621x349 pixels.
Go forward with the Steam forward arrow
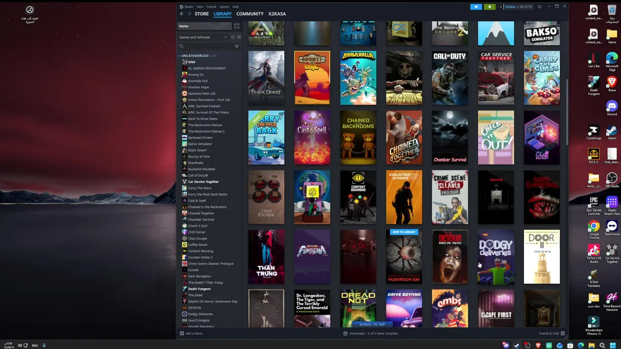tap(189, 14)
